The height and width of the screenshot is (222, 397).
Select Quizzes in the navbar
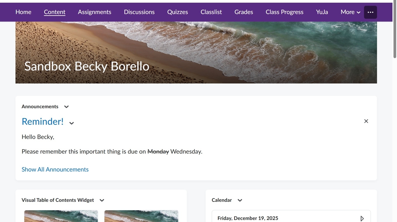[x=178, y=12]
